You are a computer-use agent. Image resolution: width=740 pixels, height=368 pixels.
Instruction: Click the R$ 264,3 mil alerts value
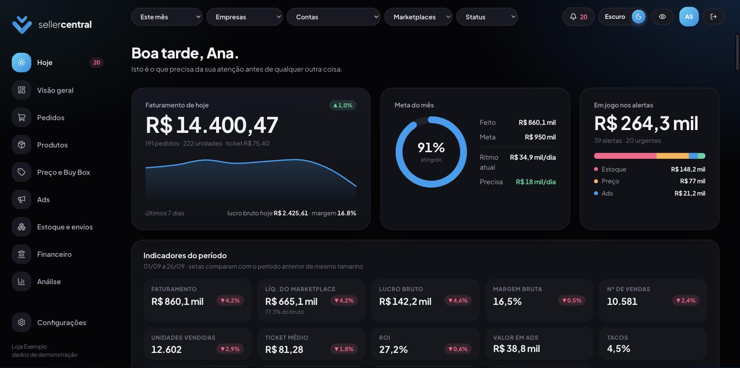(646, 123)
